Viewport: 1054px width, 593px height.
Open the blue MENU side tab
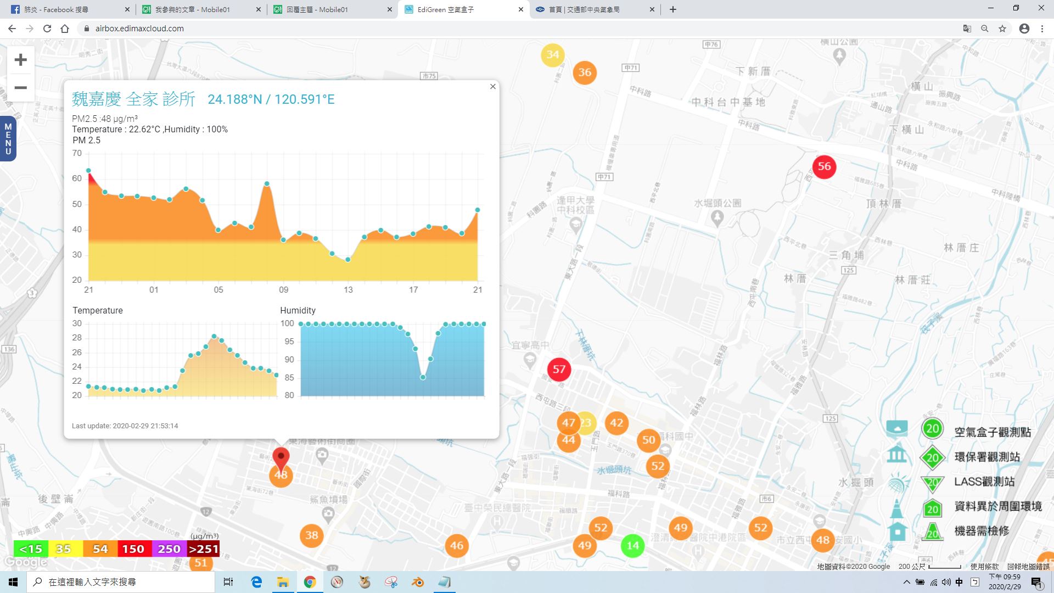tap(8, 138)
